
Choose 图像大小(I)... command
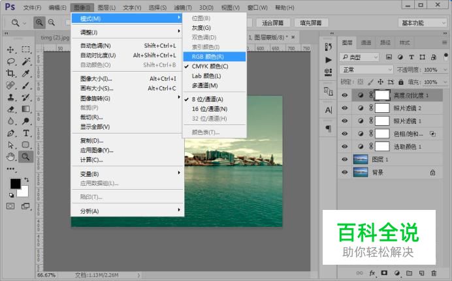pyautogui.click(x=128, y=78)
